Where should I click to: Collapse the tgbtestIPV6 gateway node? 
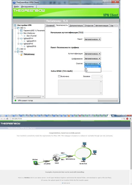18,44
